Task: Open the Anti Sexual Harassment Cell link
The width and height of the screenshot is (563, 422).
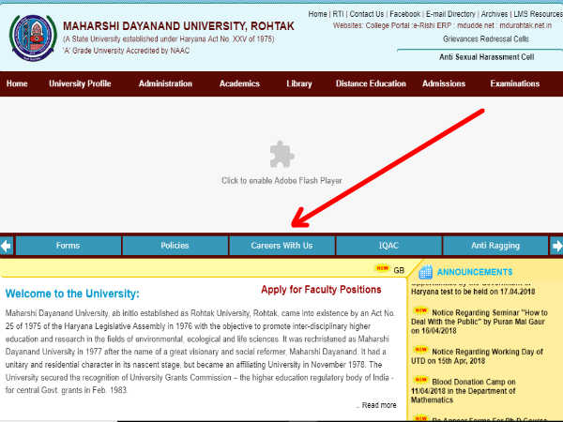Action: [486, 57]
